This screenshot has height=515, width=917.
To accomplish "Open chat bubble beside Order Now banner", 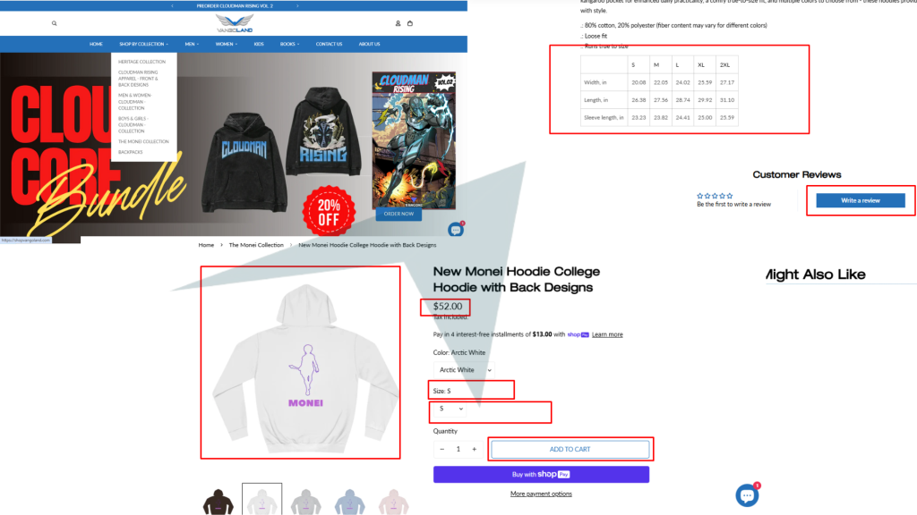I will click(x=456, y=230).
